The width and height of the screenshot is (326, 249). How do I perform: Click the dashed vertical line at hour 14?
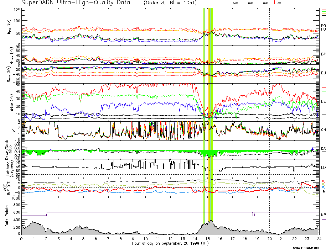[195, 107]
